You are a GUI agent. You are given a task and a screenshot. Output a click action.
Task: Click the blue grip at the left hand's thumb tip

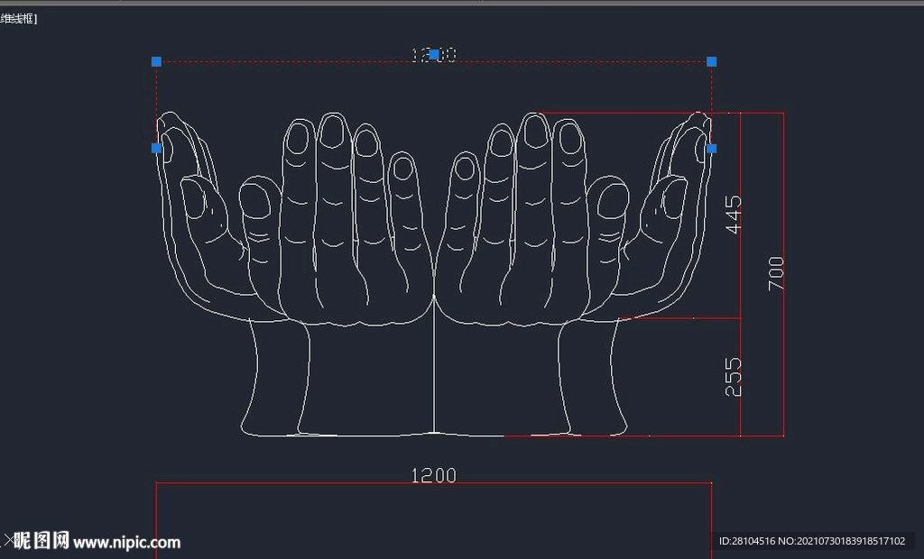[x=156, y=148]
